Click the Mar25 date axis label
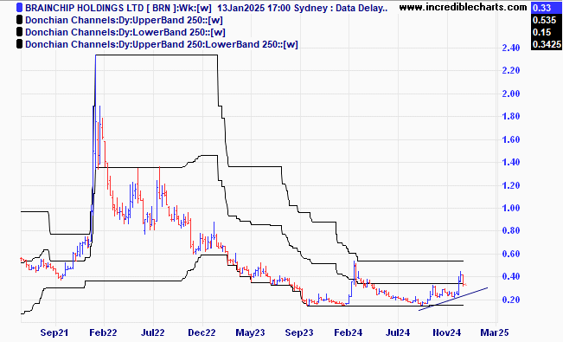Image resolution: width=563 pixels, height=342 pixels. 495,332
